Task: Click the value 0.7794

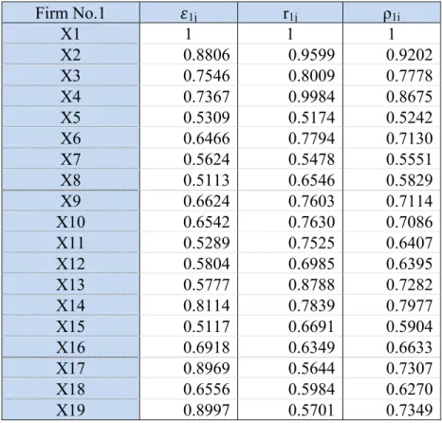Action: [311, 138]
